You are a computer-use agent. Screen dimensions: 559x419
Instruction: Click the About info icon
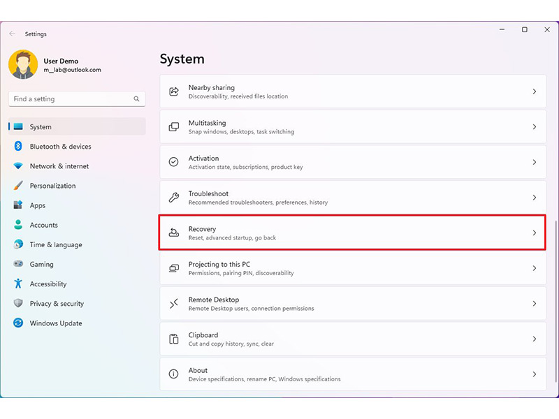tap(173, 374)
